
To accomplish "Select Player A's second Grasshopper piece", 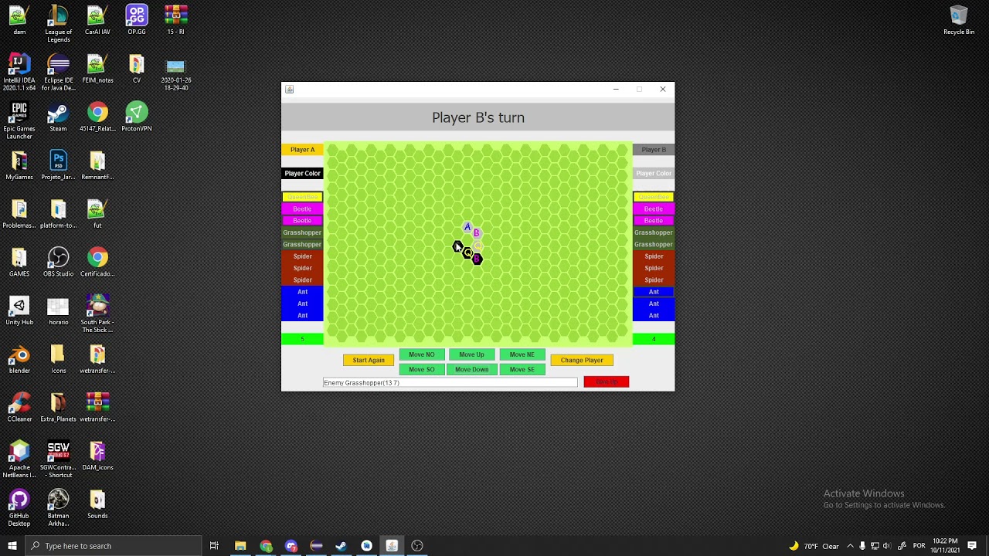I will coord(302,244).
